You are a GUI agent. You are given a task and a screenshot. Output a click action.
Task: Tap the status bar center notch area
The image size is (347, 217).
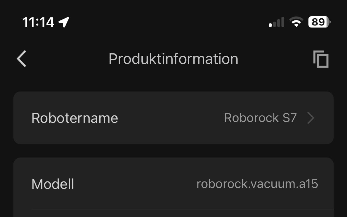(x=169, y=22)
